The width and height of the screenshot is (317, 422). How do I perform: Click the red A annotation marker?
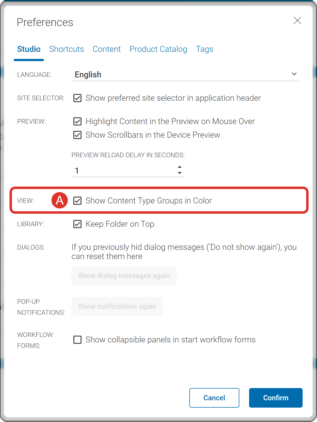[59, 200]
